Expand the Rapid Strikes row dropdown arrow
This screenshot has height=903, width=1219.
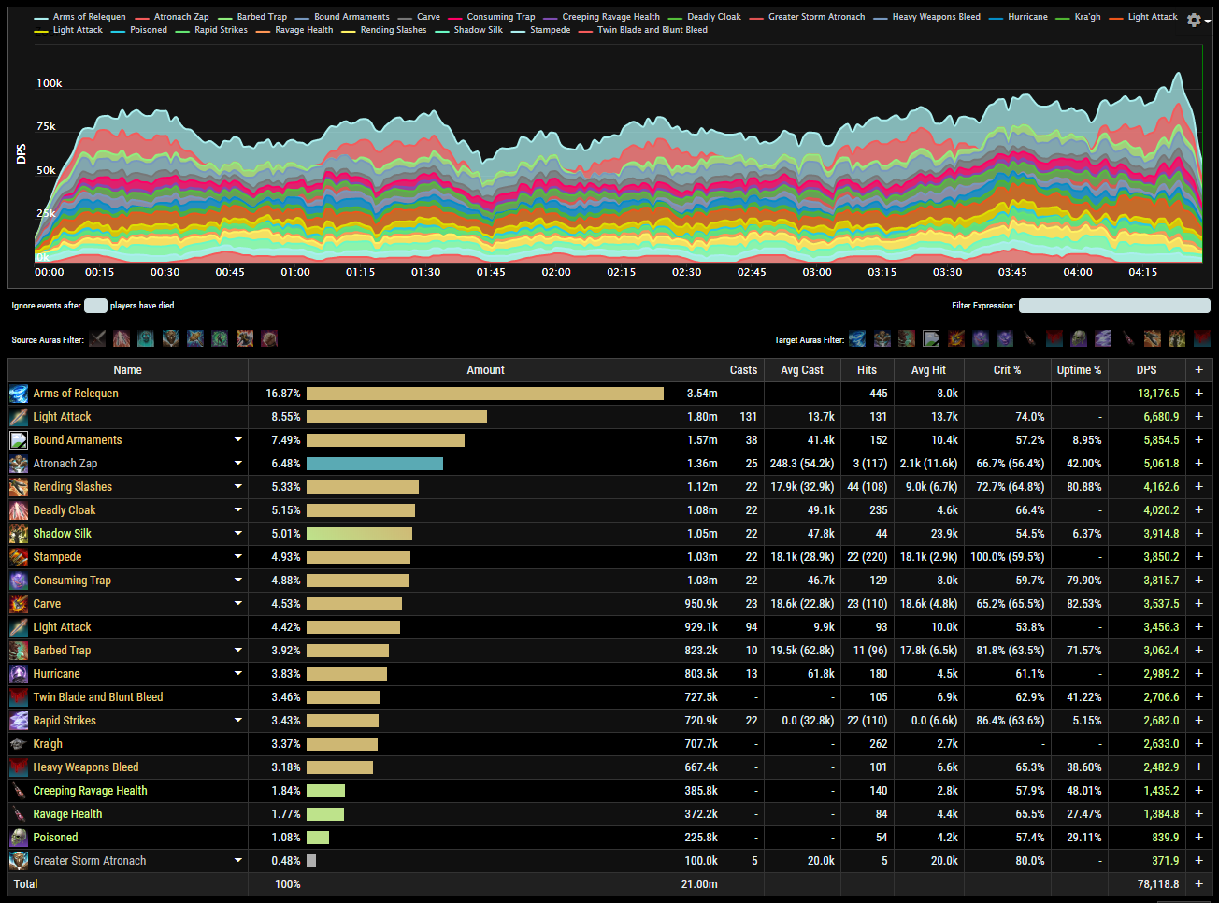(x=238, y=721)
